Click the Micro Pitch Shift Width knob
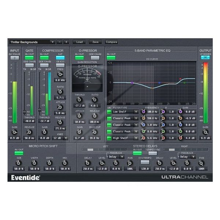 (34, 163)
